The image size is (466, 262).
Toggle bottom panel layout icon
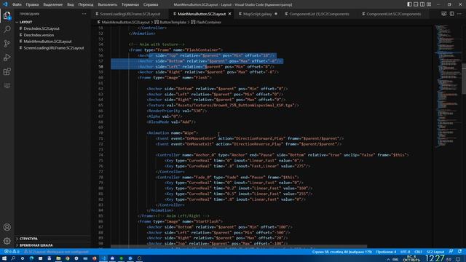tap(416, 4)
